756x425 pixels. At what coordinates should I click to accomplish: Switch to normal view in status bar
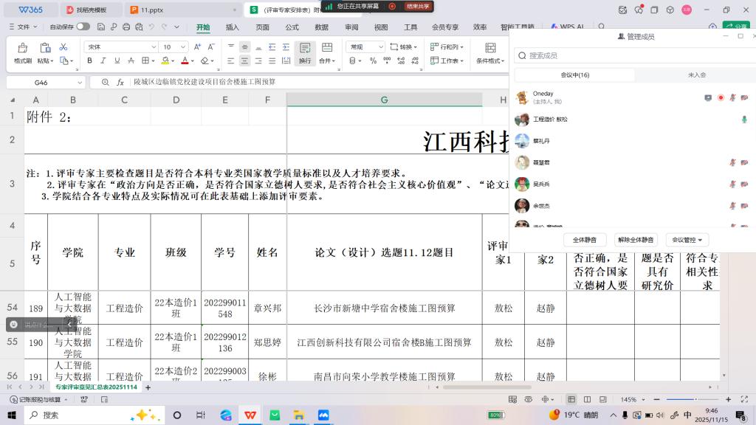tap(571, 399)
